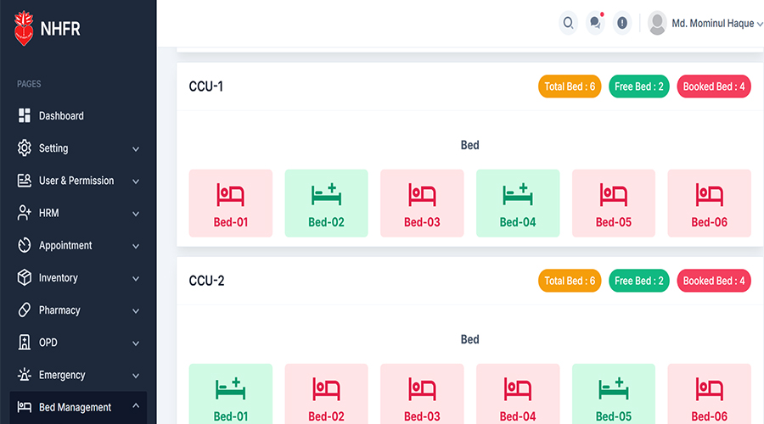Image resolution: width=764 pixels, height=424 pixels.
Task: Collapse the Bed Management menu
Action: pos(136,407)
